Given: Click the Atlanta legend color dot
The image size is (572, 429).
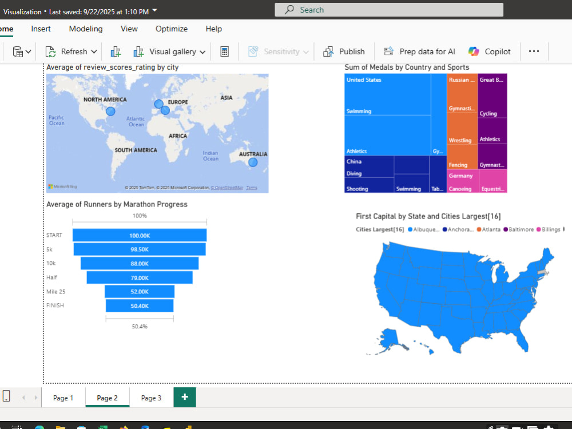Looking at the screenshot, I should [x=479, y=229].
